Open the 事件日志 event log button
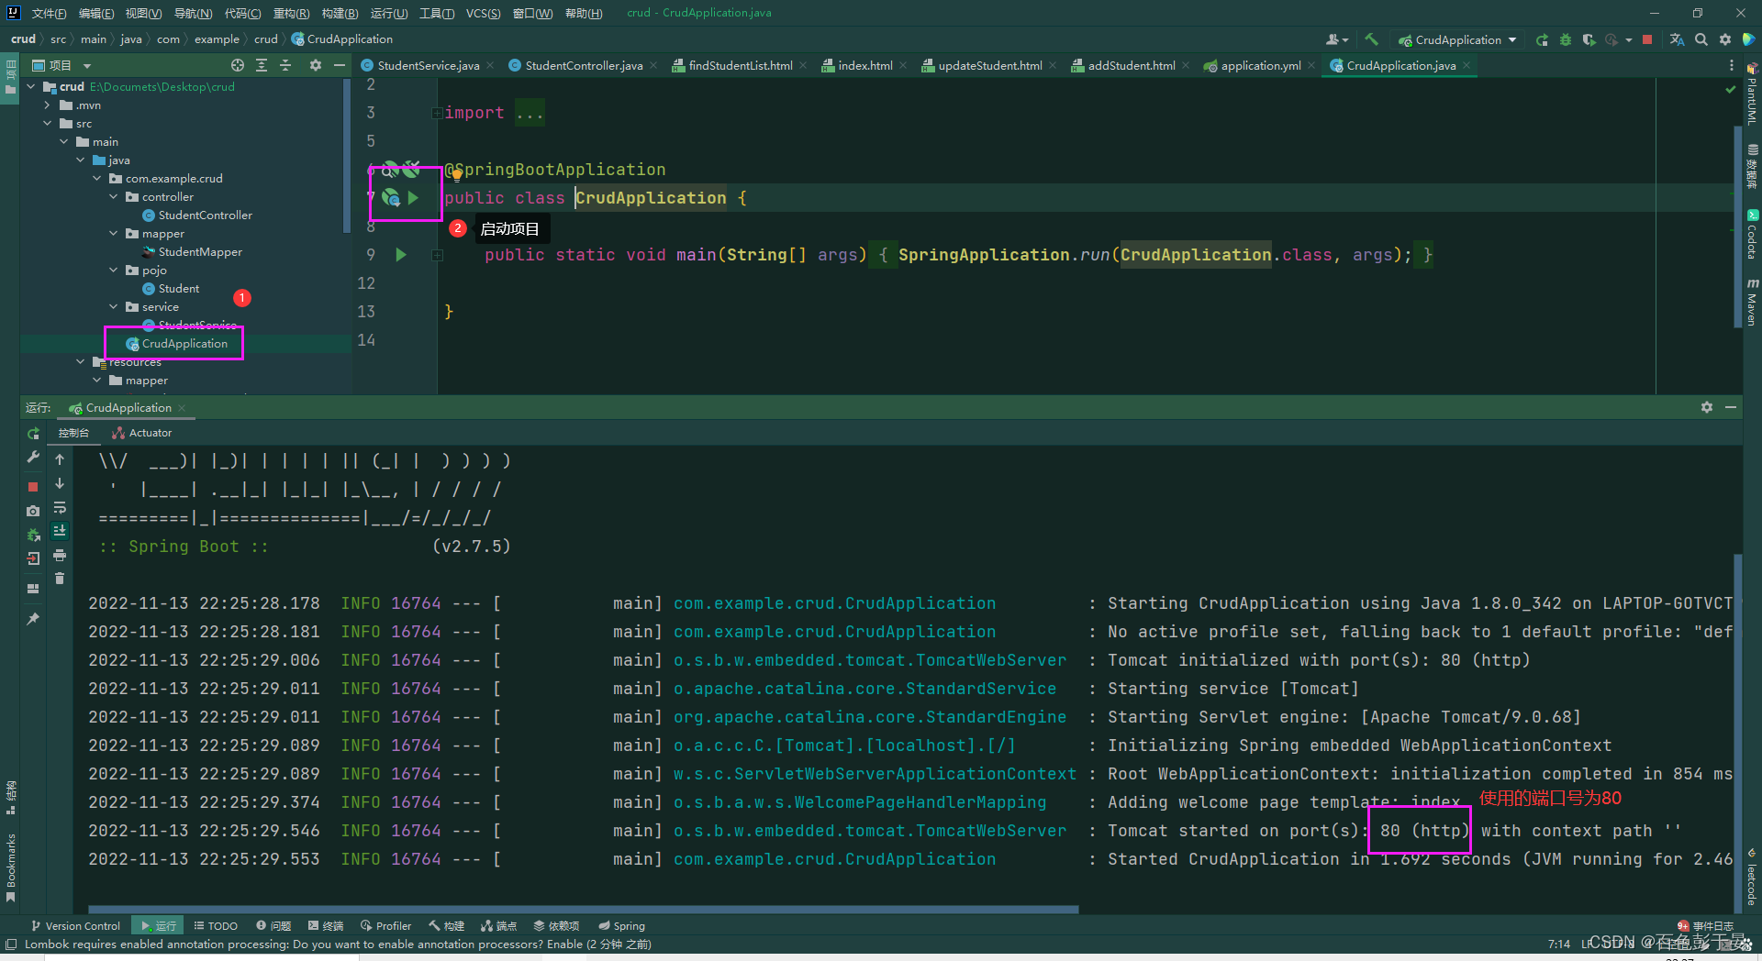 coord(1705,926)
